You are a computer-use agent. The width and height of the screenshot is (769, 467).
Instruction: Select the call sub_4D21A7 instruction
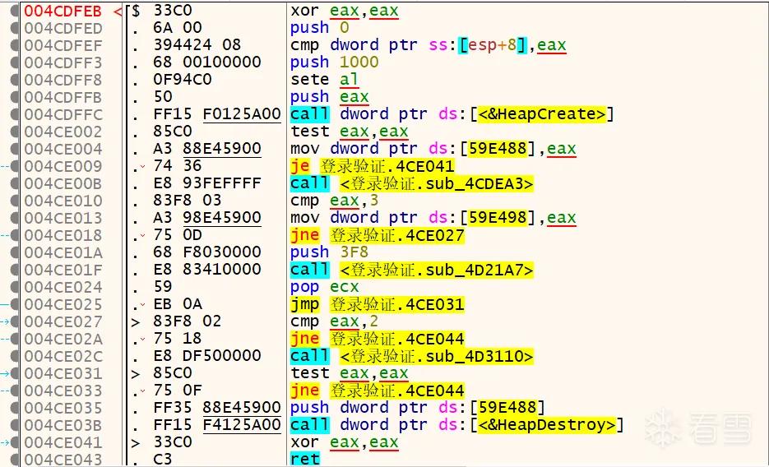click(x=411, y=270)
